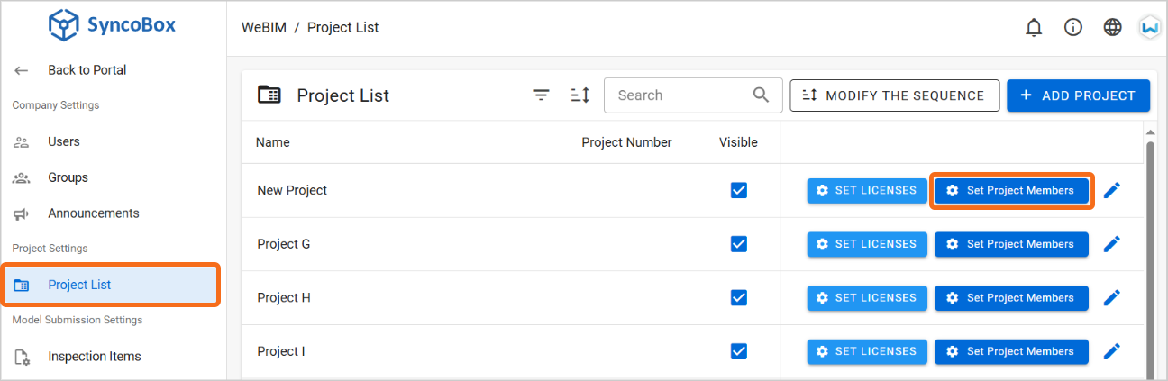Click the SyncoBox logo
The height and width of the screenshot is (381, 1168).
113,25
